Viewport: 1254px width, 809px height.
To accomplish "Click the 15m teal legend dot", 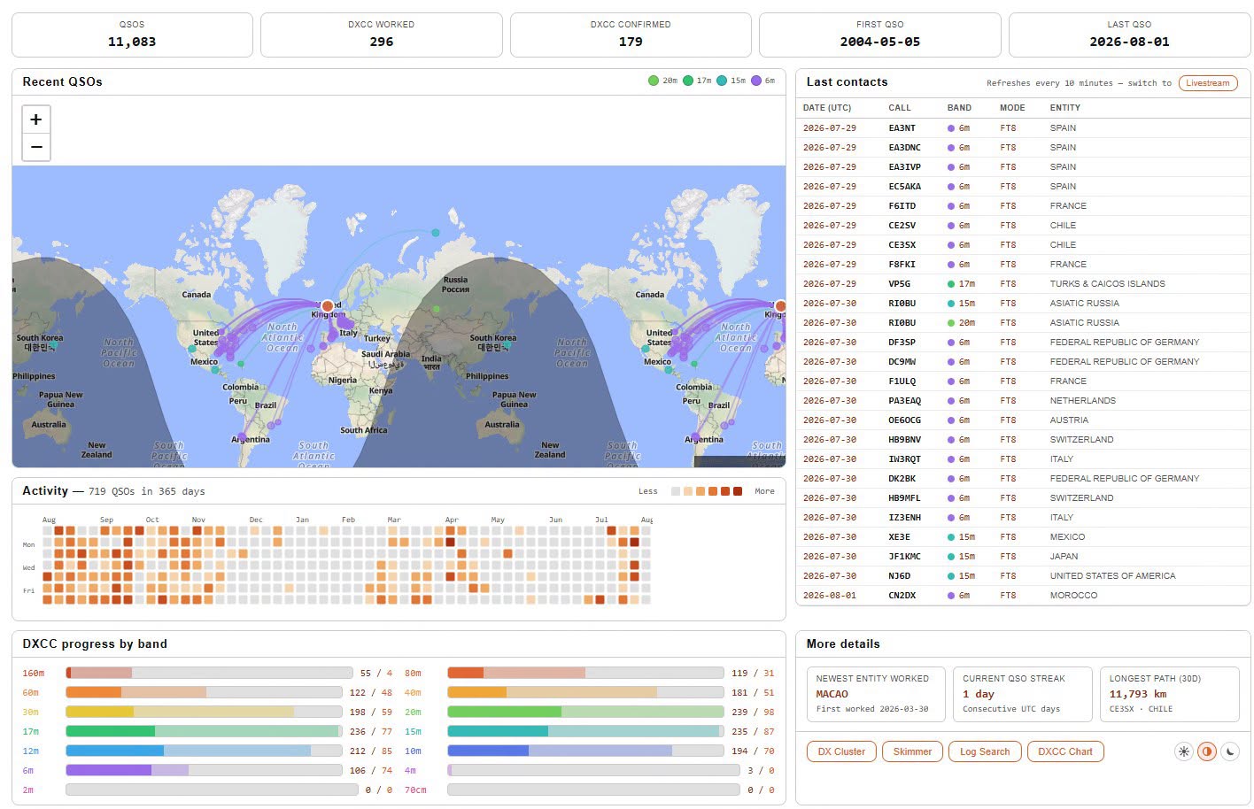I will 722,81.
